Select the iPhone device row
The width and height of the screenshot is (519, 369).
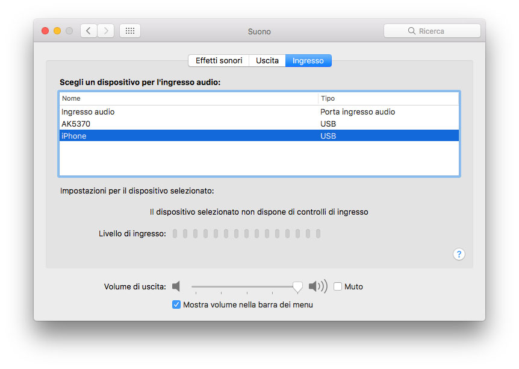pyautogui.click(x=259, y=136)
